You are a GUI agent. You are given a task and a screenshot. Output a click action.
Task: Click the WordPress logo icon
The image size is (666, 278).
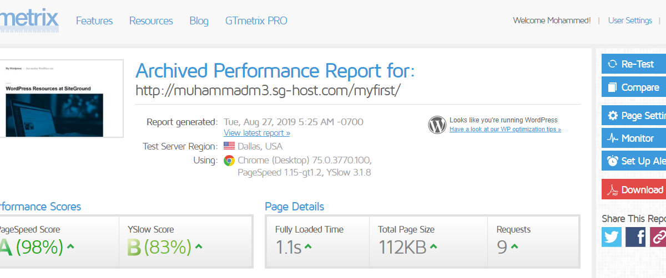[437, 125]
